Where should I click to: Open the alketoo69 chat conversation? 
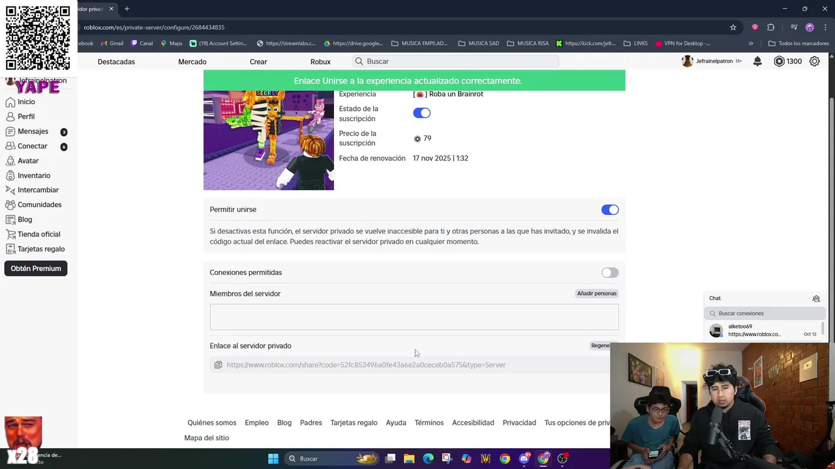(x=765, y=330)
